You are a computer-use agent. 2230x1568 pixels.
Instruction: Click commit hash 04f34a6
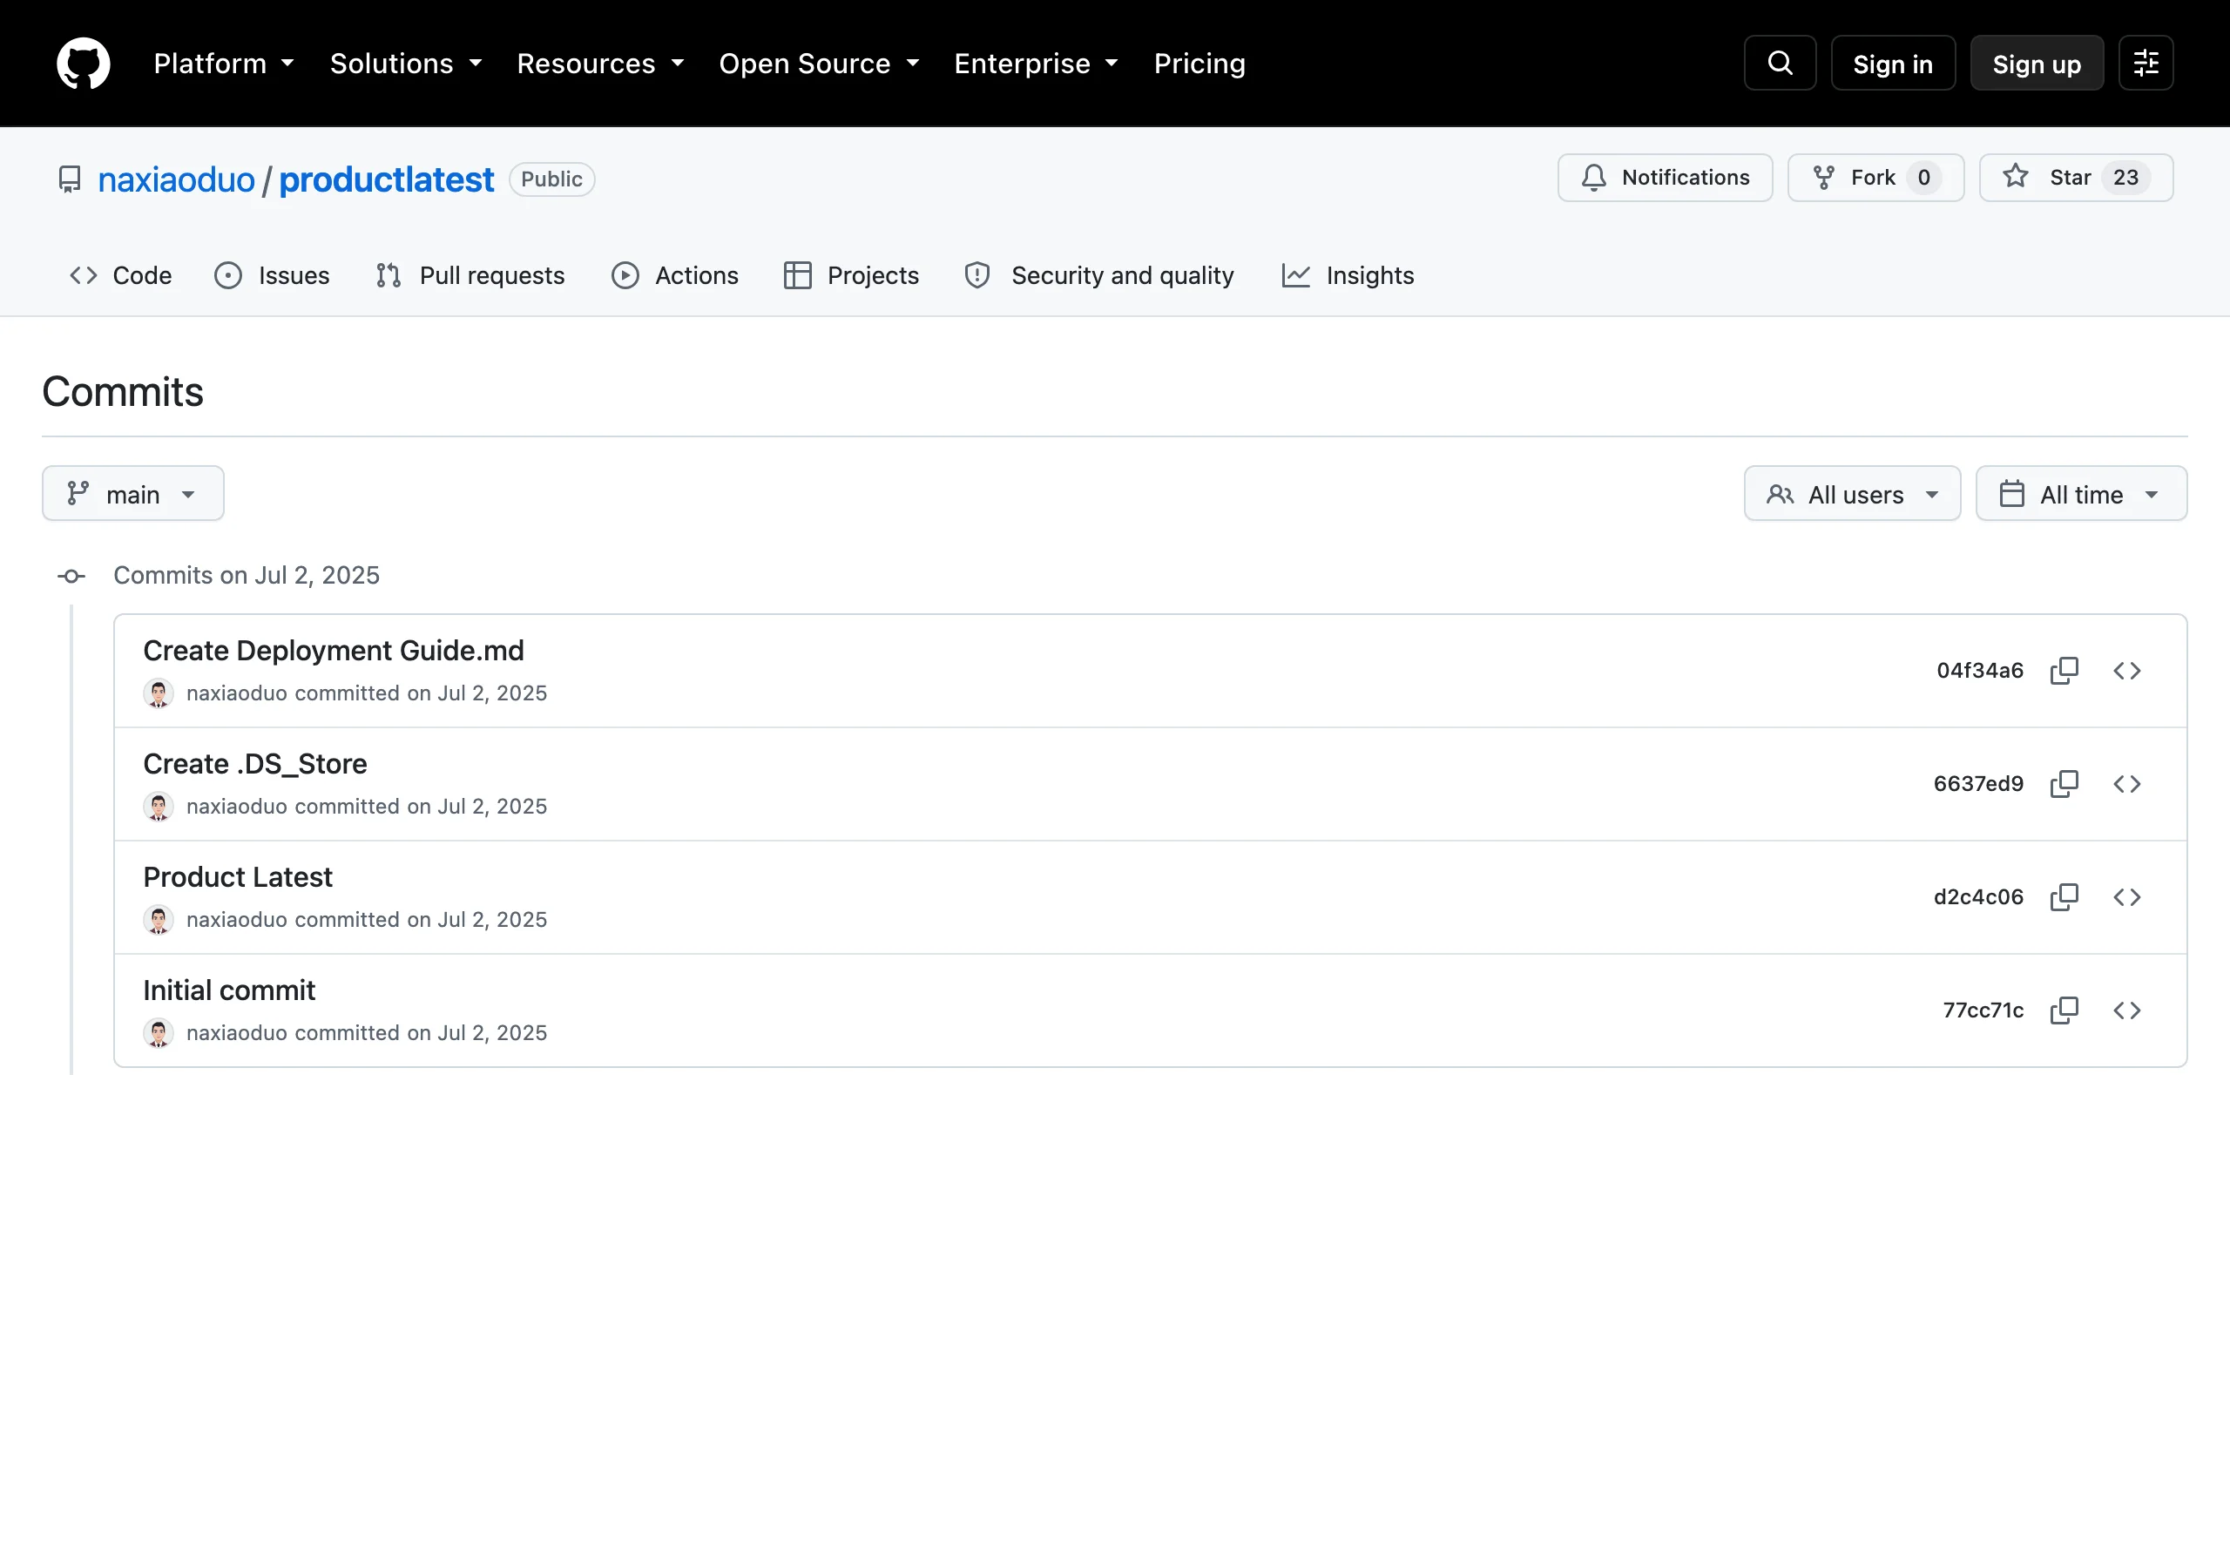1979,671
